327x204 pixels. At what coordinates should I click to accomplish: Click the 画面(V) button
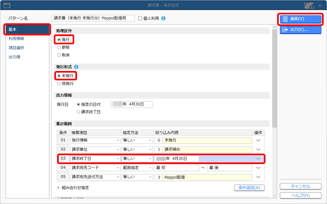coord(300,19)
